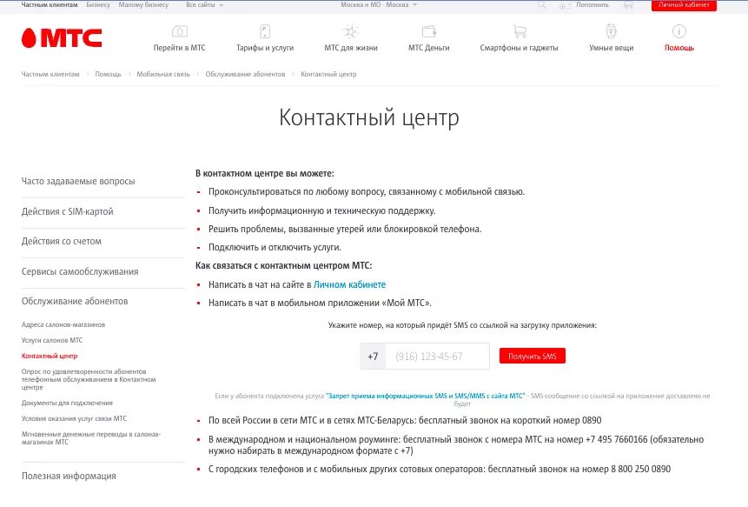The image size is (748, 507).
Task: Open Тарифы и услуги menu label
Action: tap(265, 48)
